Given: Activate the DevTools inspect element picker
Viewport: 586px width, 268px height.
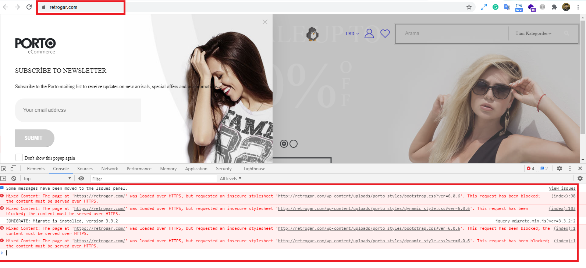Looking at the screenshot, I should pos(4,168).
